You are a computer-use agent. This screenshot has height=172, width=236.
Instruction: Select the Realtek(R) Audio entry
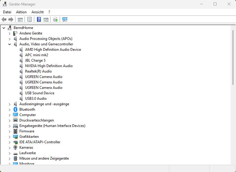[38, 71]
